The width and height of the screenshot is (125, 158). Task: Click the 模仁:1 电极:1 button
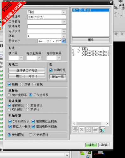(27, 76)
